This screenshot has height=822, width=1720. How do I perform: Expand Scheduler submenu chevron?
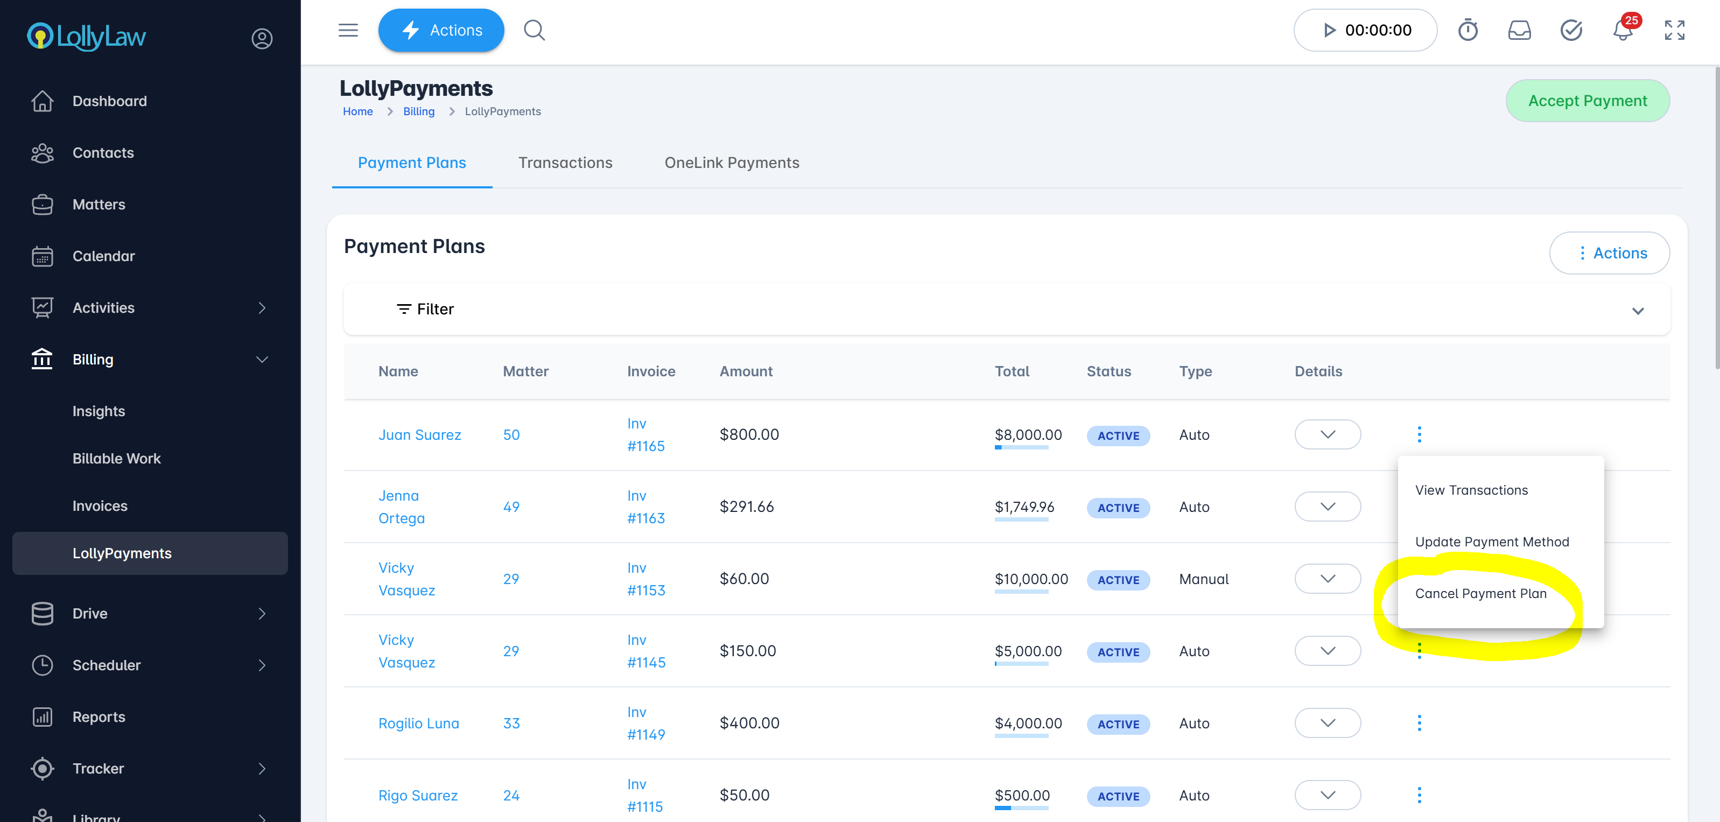(262, 665)
